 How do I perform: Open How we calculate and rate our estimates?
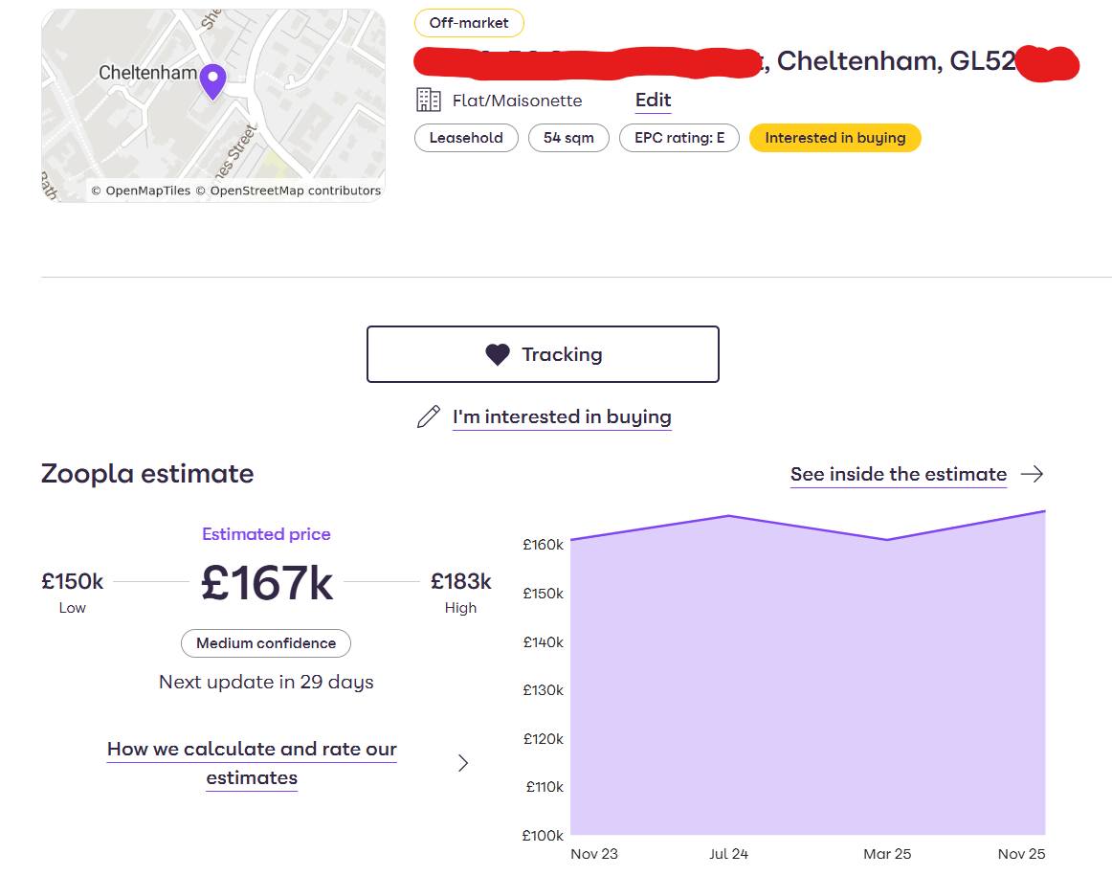coord(252,763)
